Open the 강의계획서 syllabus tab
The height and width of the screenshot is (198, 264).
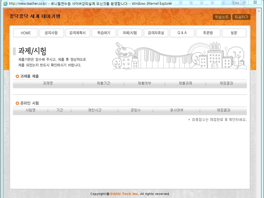pyautogui.click(x=78, y=33)
